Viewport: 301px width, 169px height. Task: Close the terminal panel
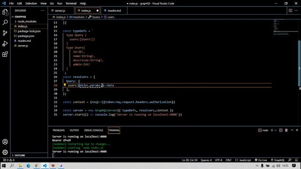(297, 130)
